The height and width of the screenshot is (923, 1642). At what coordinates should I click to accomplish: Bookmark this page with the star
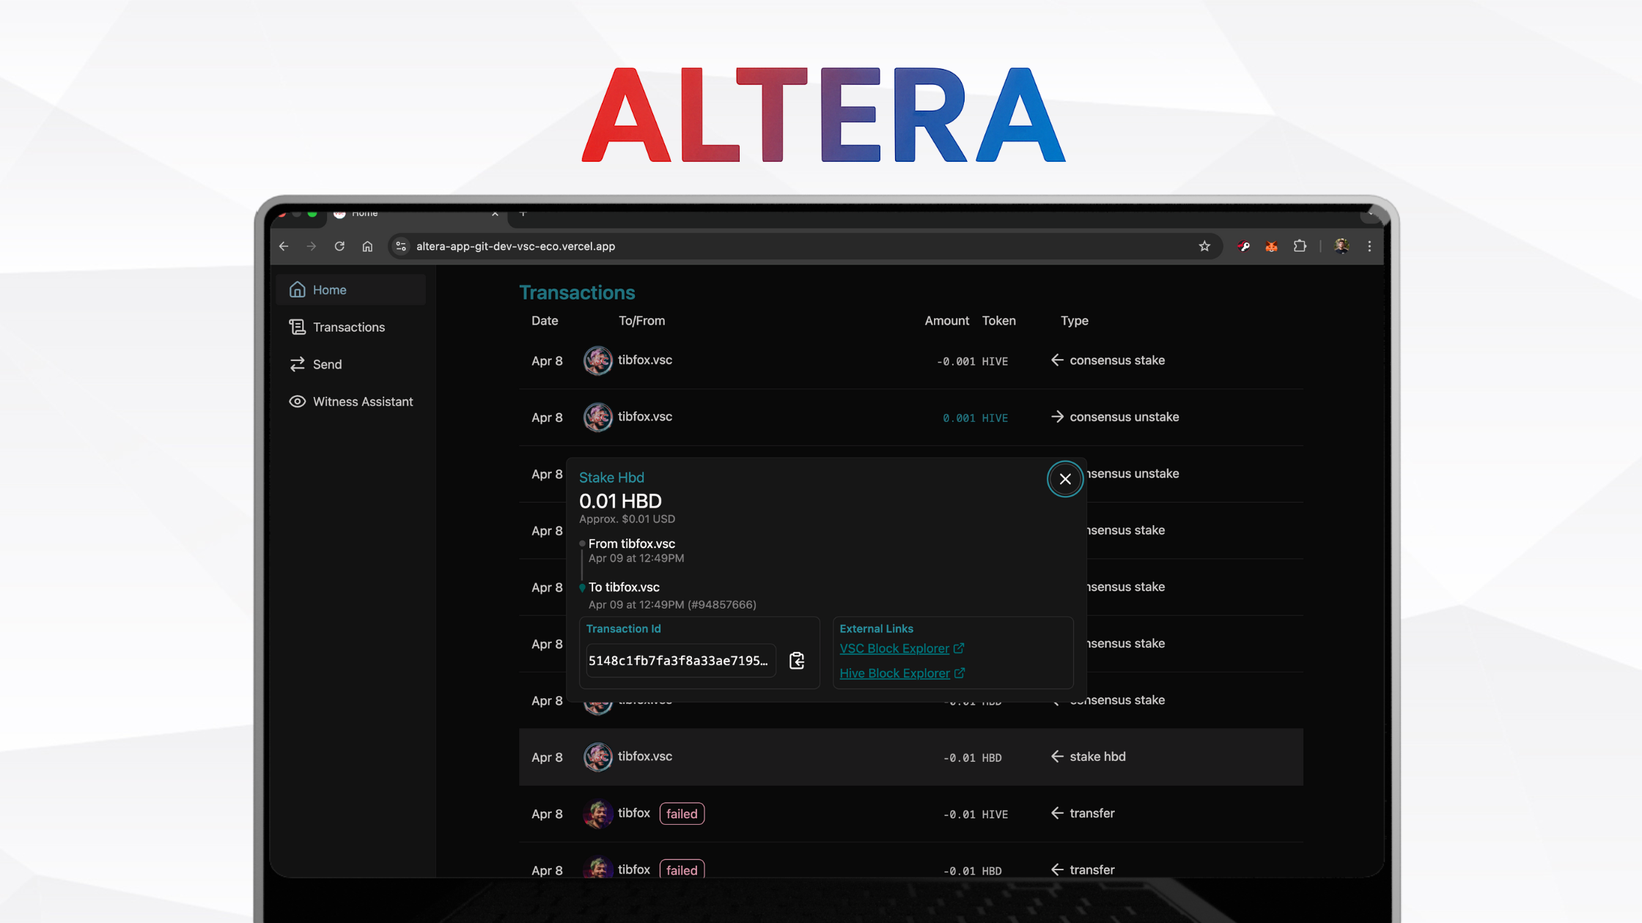[1204, 247]
